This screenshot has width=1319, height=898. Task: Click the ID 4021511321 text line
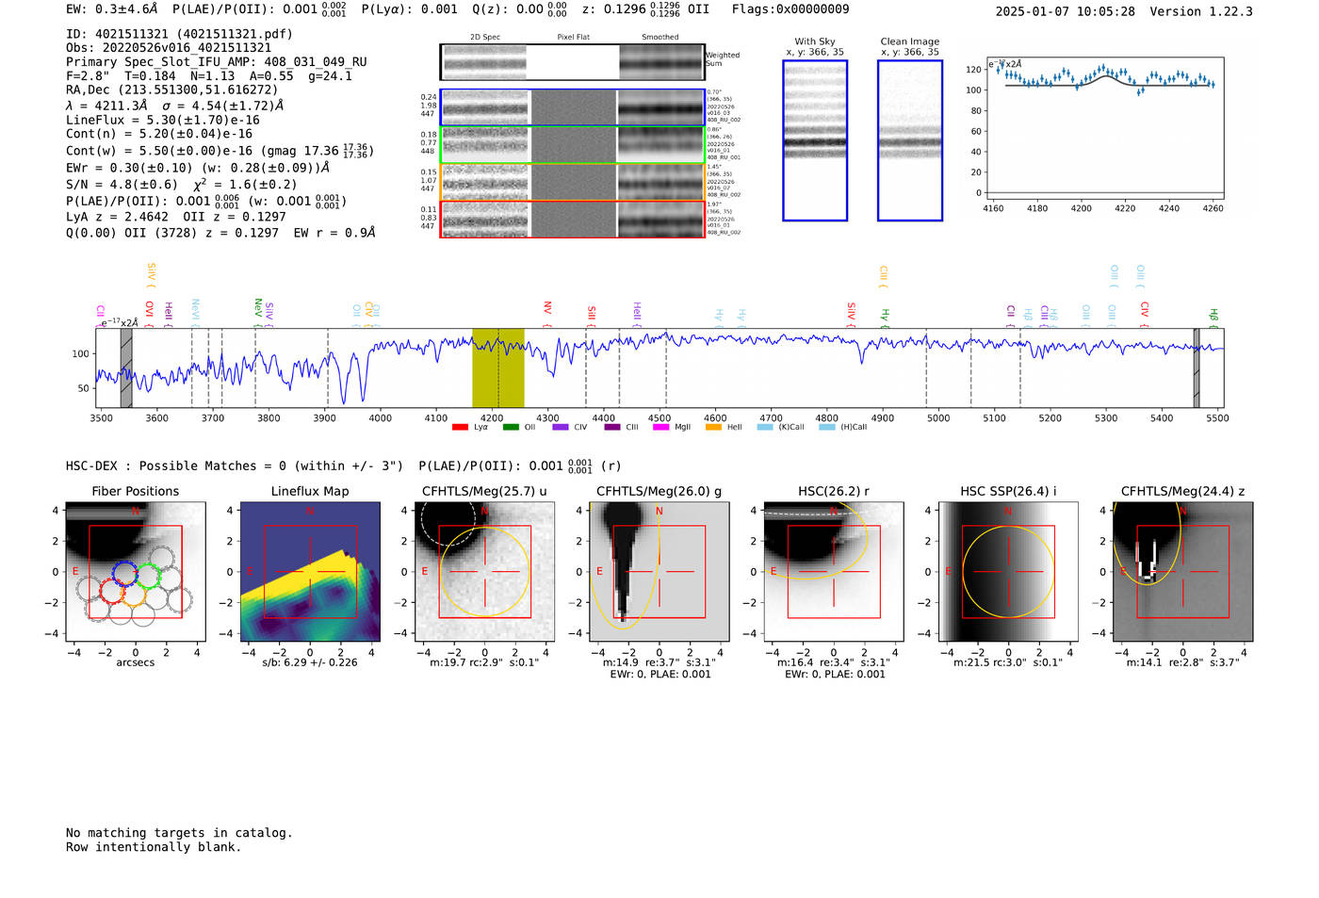179,34
